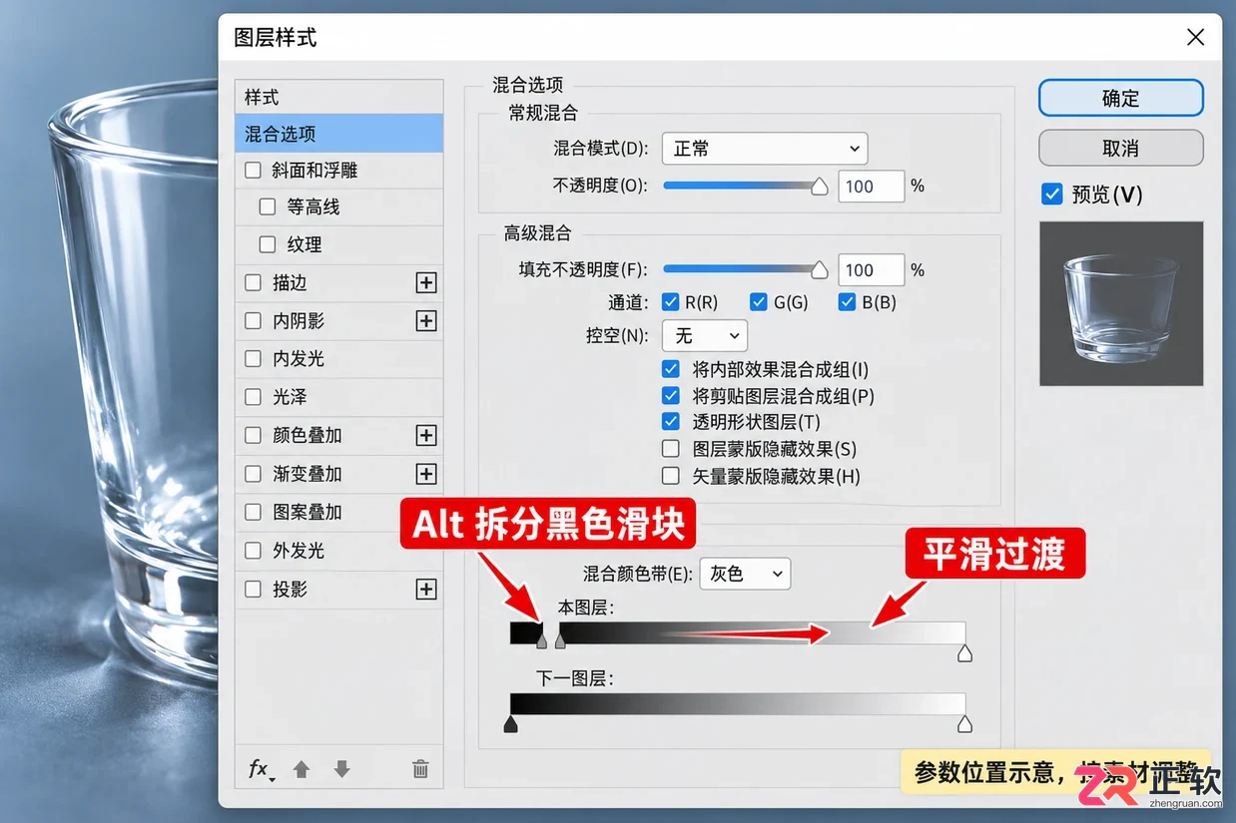Move effect down with down arrow

(x=342, y=769)
